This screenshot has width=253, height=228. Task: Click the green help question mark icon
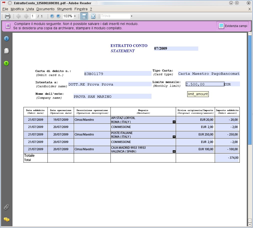click(6, 63)
